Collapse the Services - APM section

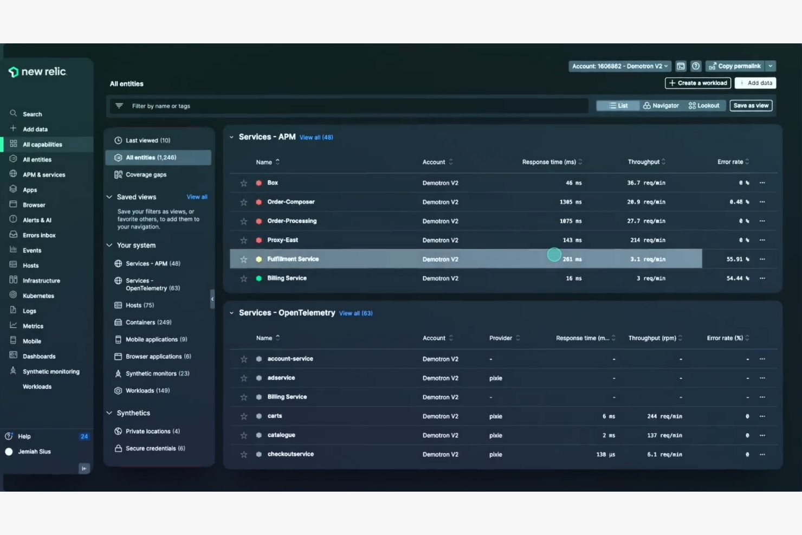click(231, 137)
